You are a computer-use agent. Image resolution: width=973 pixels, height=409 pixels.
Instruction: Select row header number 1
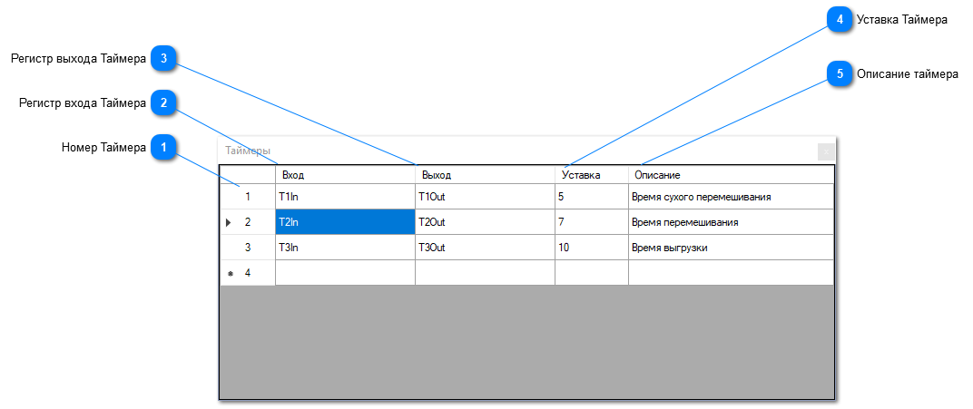click(248, 197)
